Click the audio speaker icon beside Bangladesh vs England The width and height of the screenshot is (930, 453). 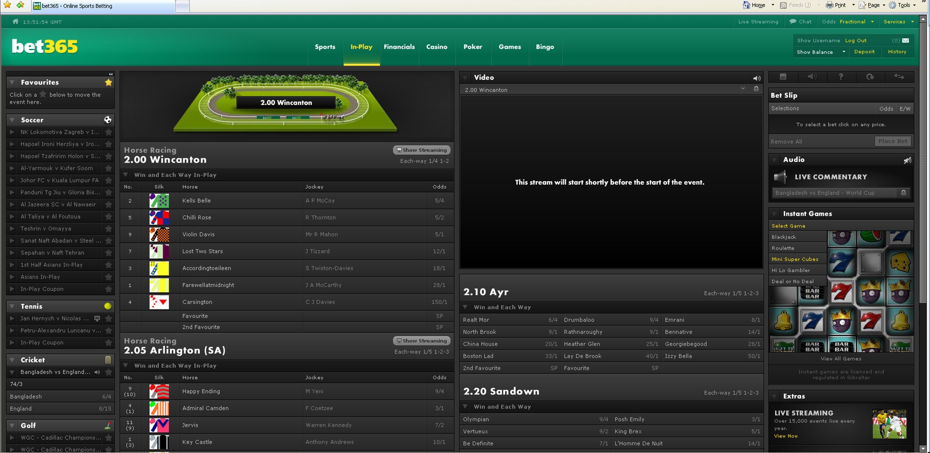point(97,372)
